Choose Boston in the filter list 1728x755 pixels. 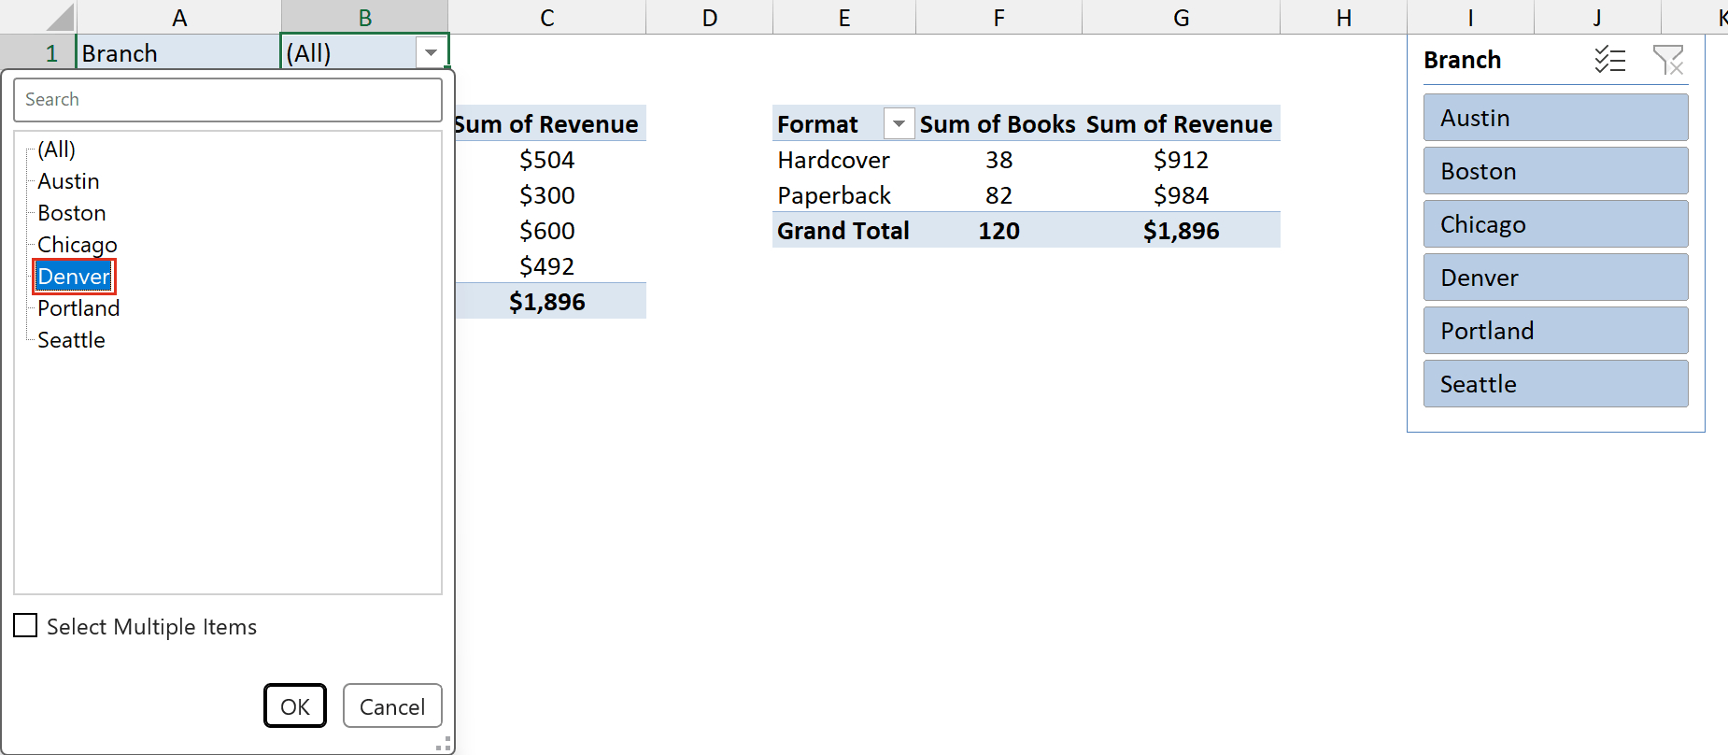pyautogui.click(x=72, y=213)
